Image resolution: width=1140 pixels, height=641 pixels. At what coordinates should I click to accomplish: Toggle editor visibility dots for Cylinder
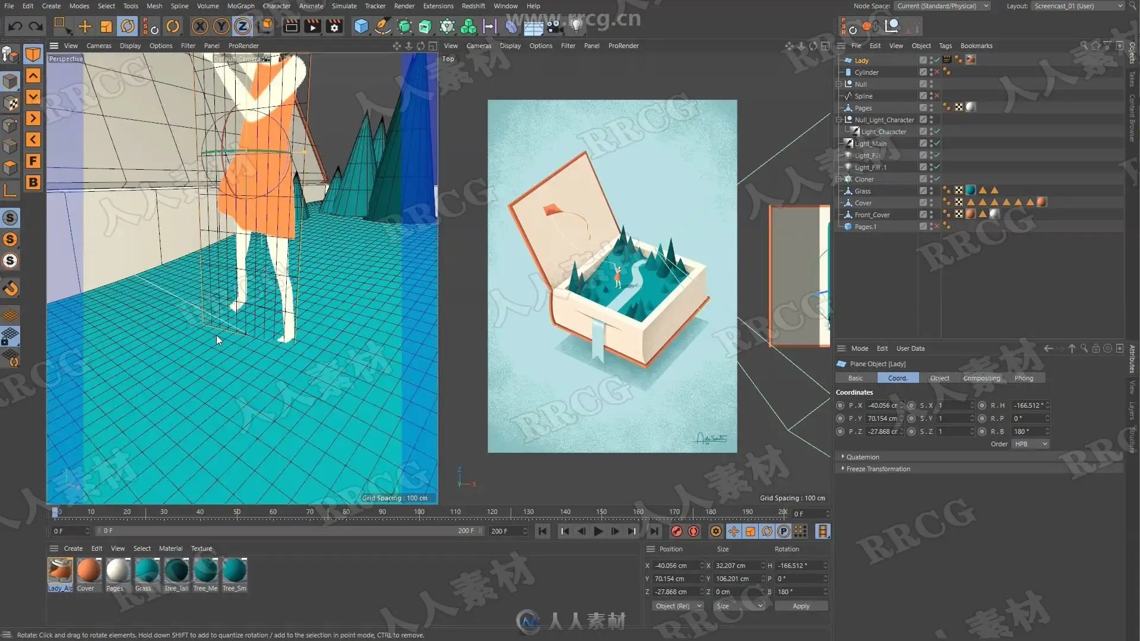click(931, 72)
